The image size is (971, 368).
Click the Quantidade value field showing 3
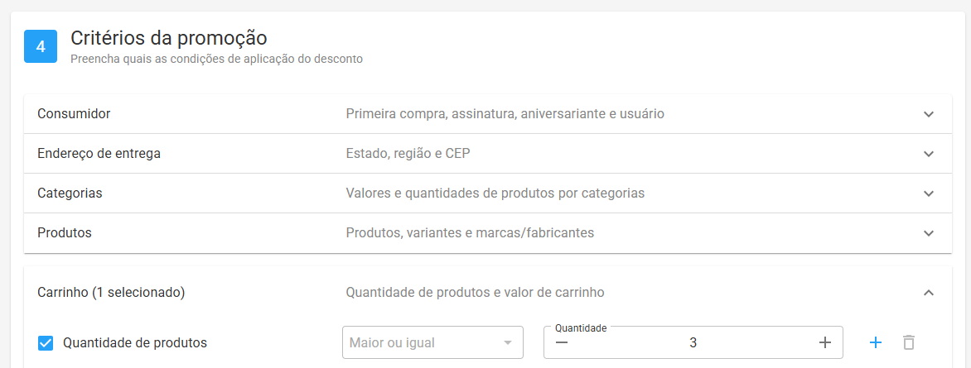[x=693, y=342]
